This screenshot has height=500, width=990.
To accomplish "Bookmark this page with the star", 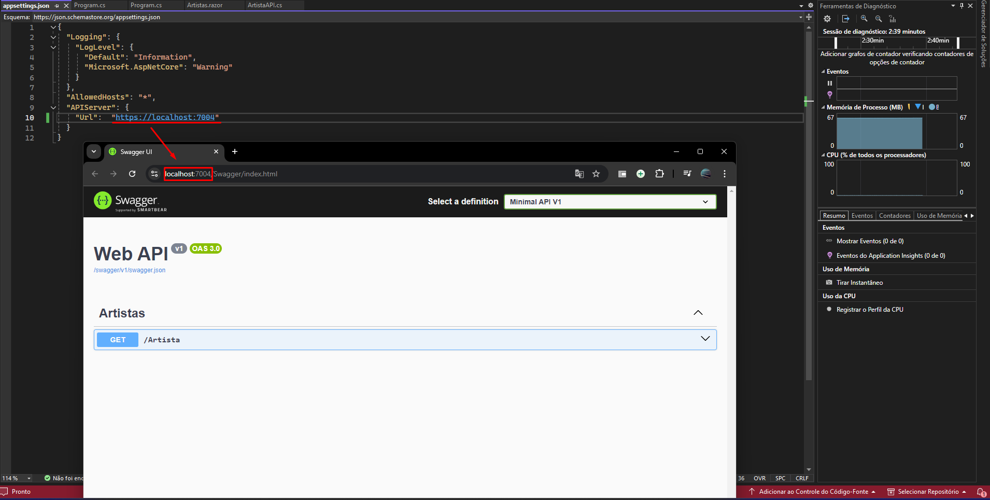I will click(596, 174).
